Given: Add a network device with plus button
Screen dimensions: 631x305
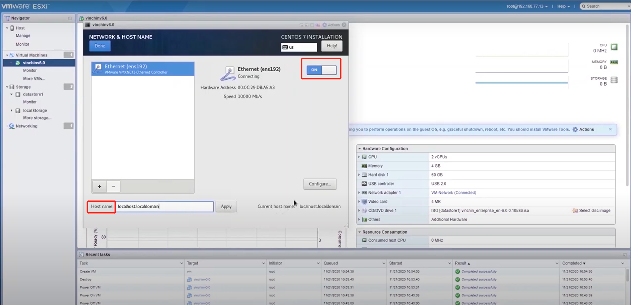Looking at the screenshot, I should tap(99, 186).
